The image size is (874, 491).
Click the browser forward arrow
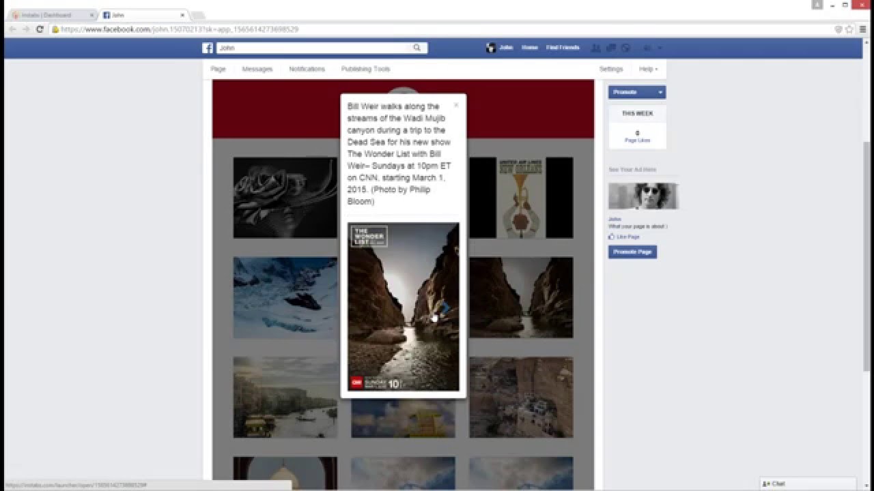pos(26,29)
